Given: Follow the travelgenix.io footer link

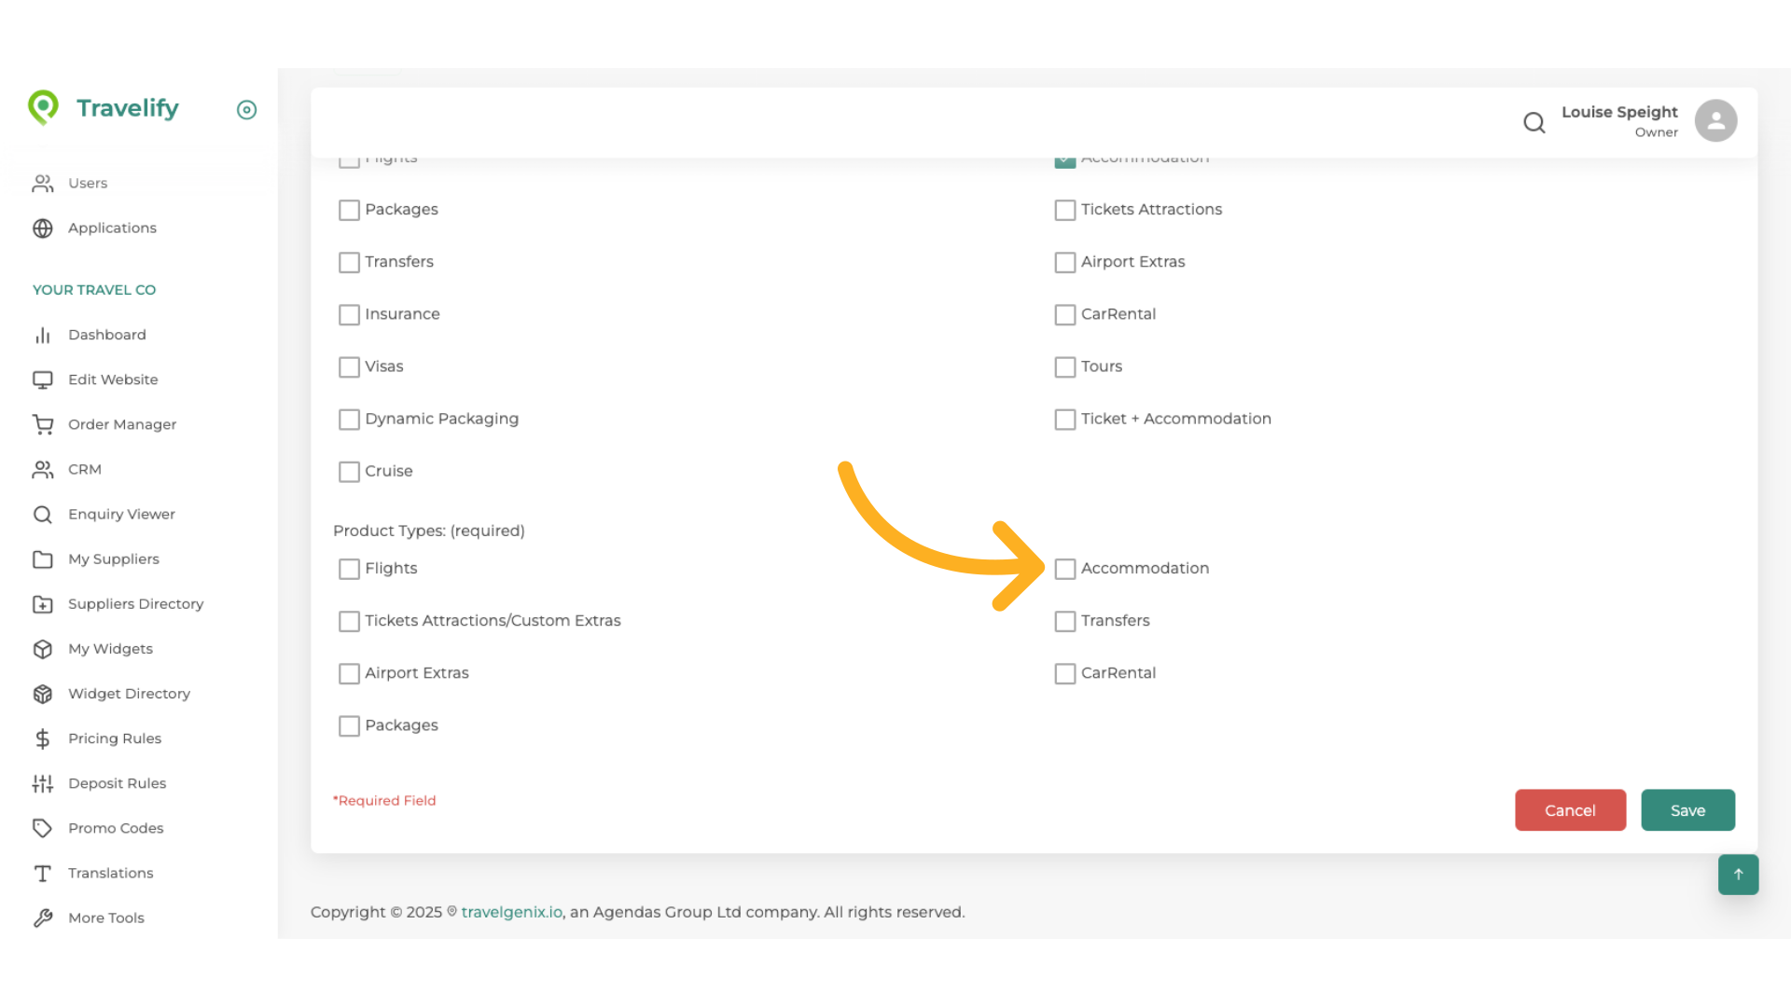Looking at the screenshot, I should [x=511, y=912].
